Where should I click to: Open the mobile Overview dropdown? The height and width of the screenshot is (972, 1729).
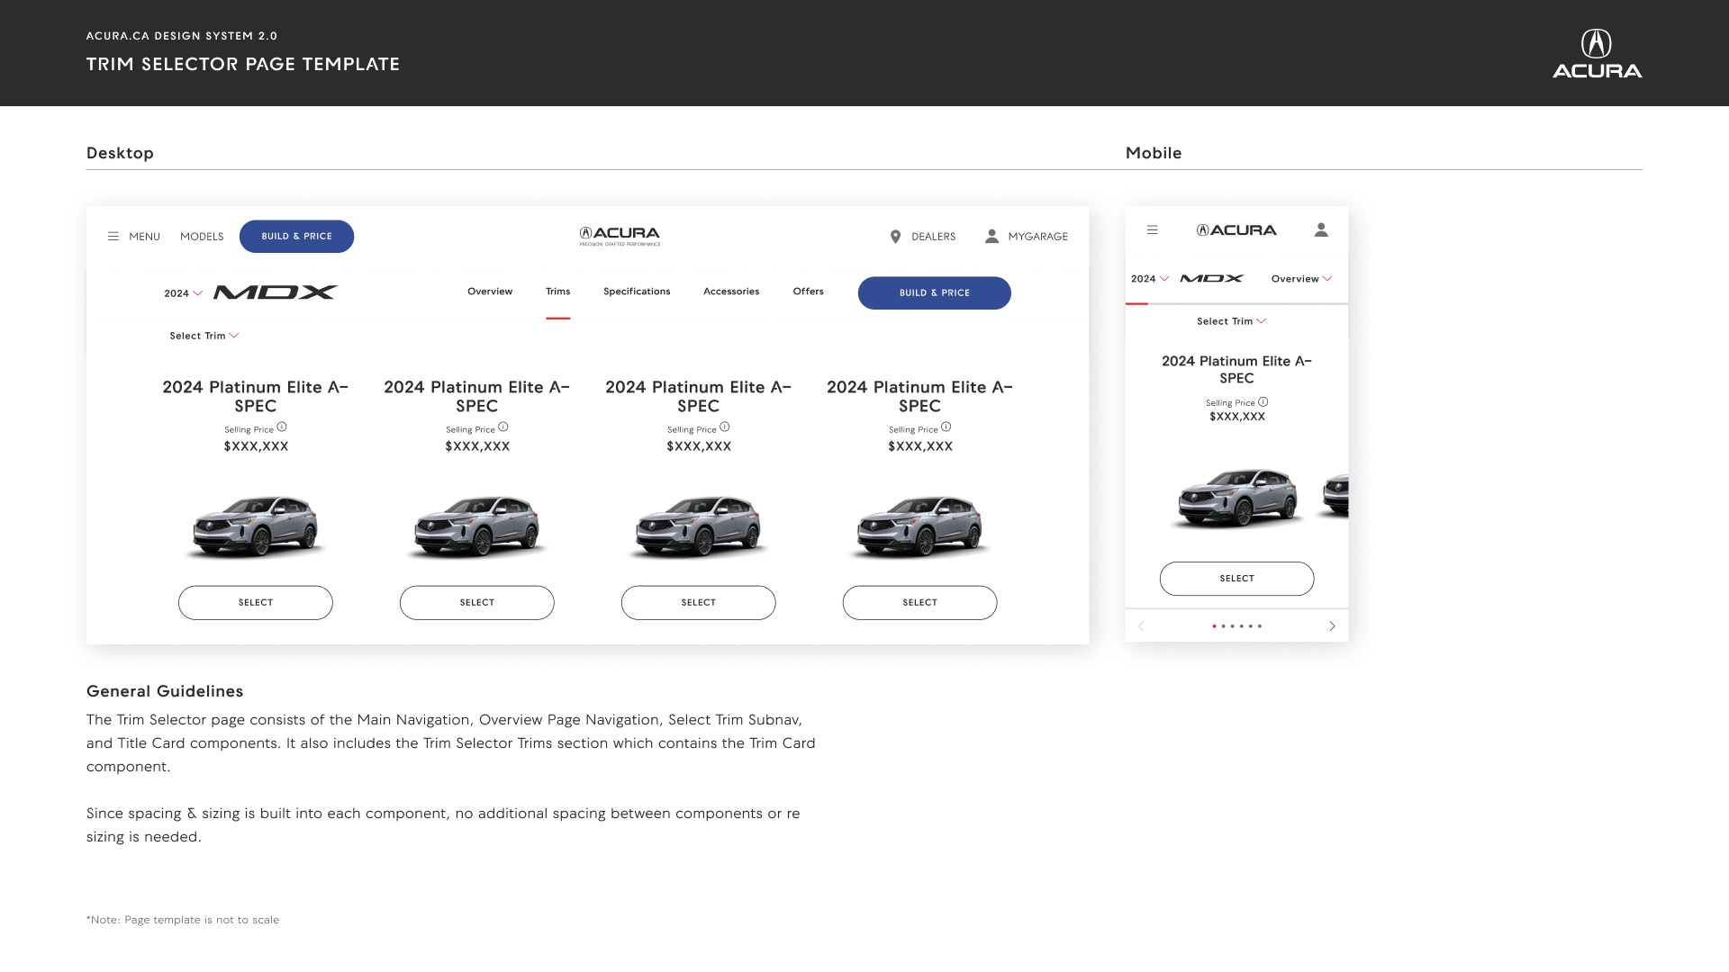pyautogui.click(x=1301, y=279)
